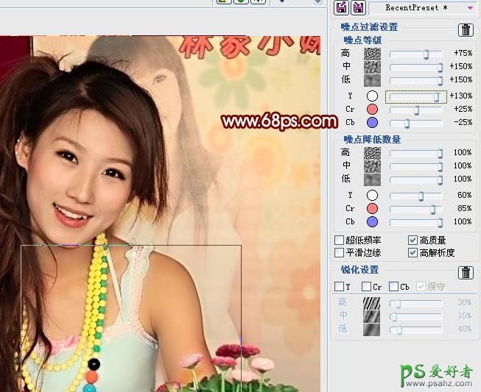
Task: Click the save preset floppy disk icon
Action: [359, 7]
